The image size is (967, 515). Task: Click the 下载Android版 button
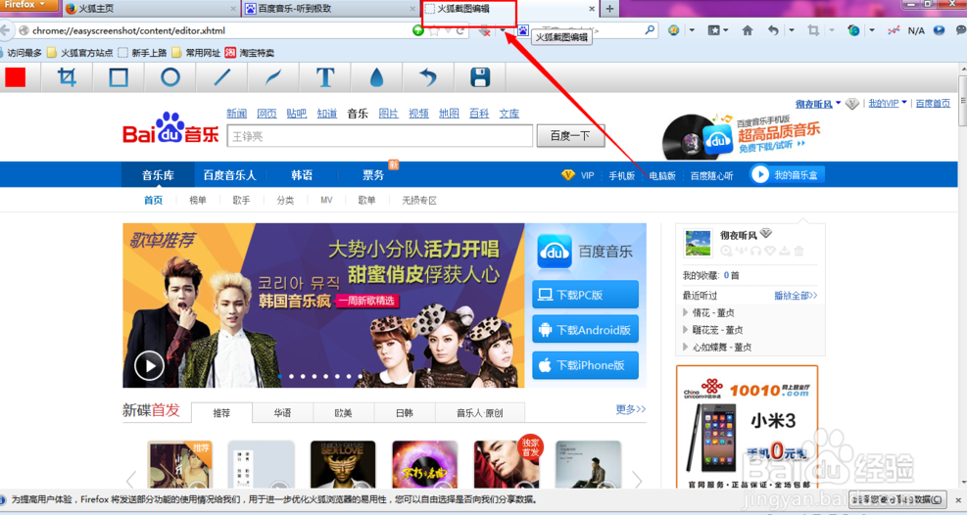(585, 330)
